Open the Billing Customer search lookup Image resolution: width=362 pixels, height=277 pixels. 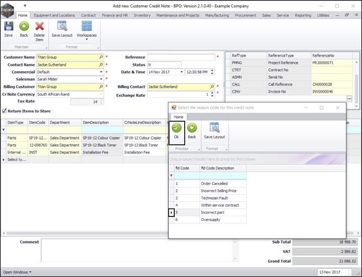point(101,87)
